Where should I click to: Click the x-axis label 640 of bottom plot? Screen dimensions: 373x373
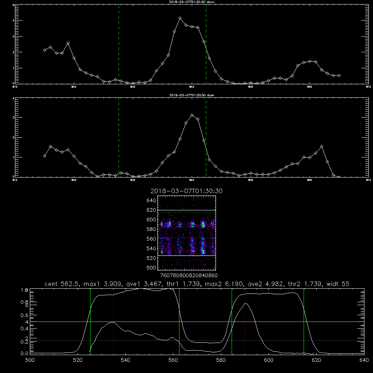pos(364,360)
